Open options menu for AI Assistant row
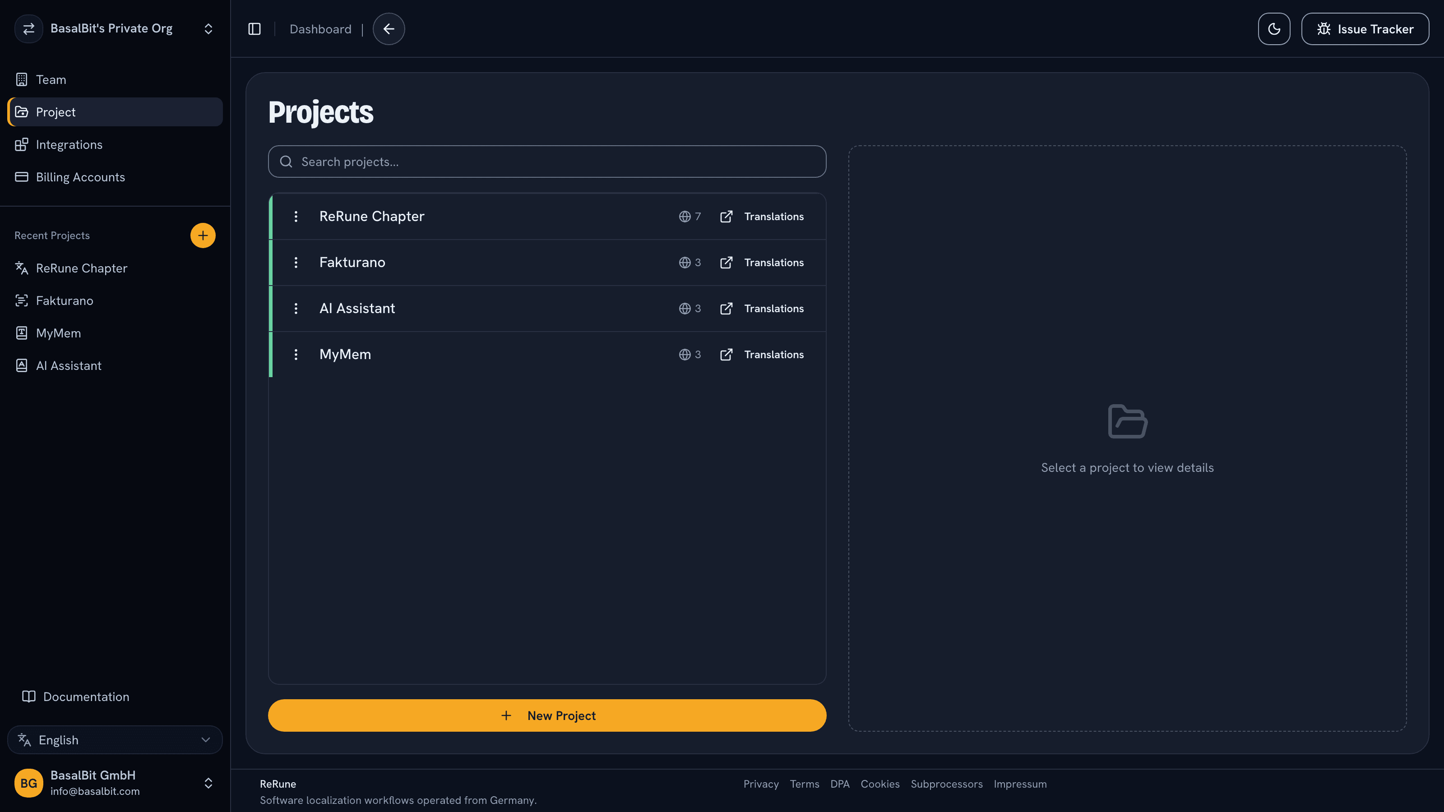 (296, 308)
